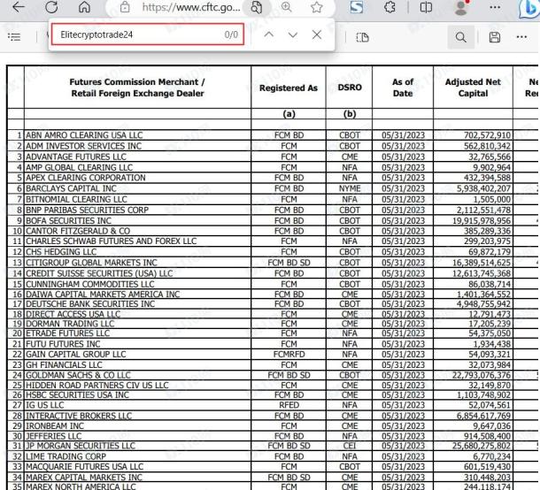540x490 pixels.
Task: Select CREDIT SUISSE SECURITIES (USA) LLC
Action: pos(99,273)
